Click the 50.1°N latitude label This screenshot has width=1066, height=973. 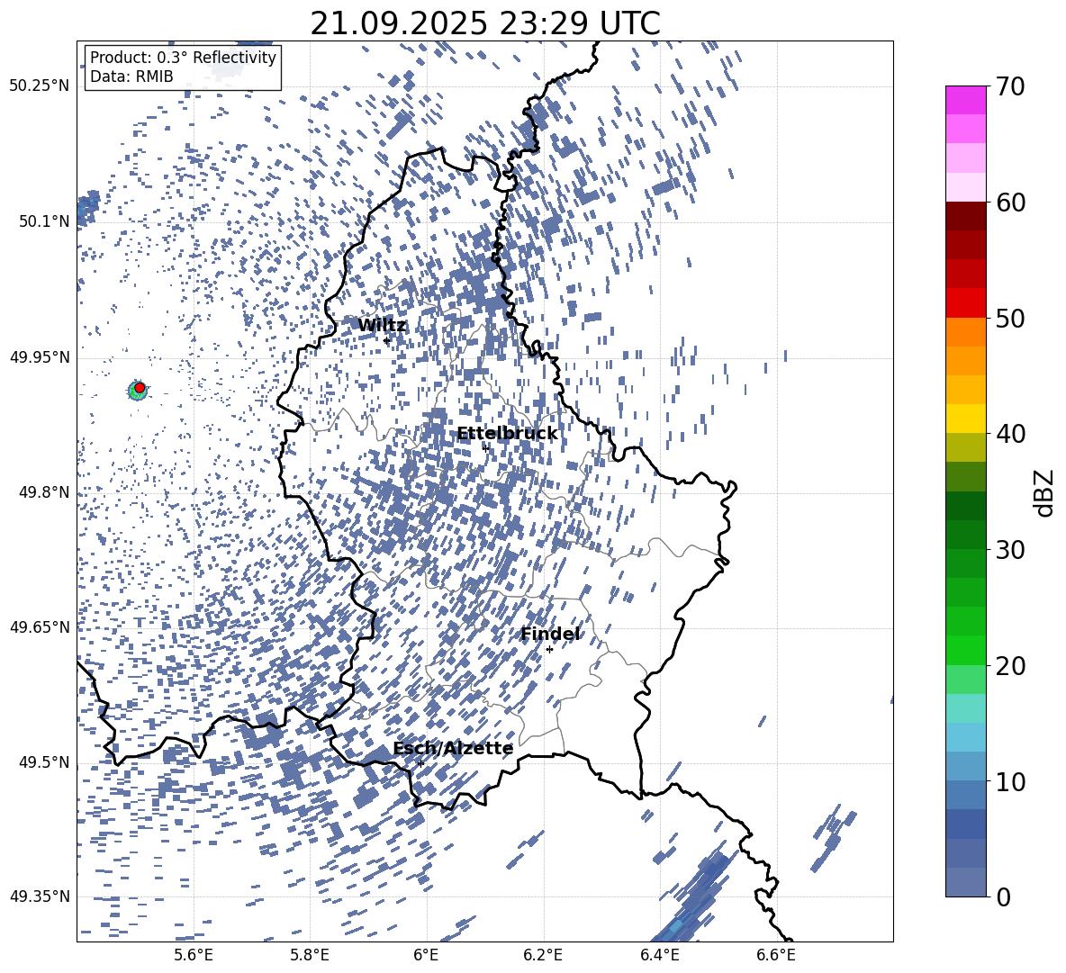44,221
